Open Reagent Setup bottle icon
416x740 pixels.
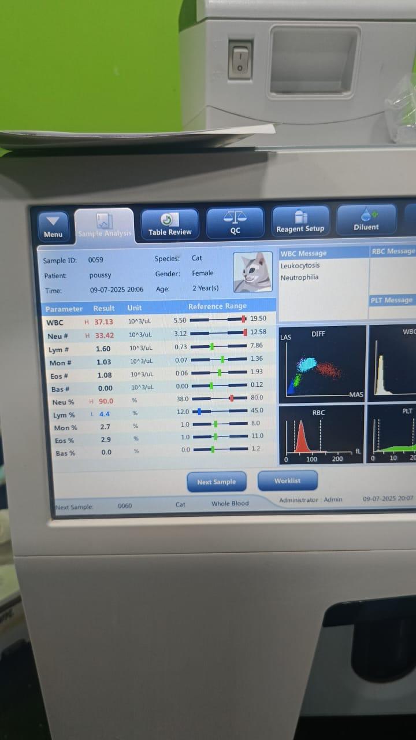point(300,216)
